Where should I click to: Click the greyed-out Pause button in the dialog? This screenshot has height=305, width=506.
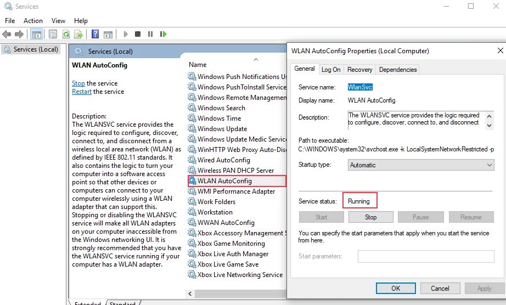point(420,217)
